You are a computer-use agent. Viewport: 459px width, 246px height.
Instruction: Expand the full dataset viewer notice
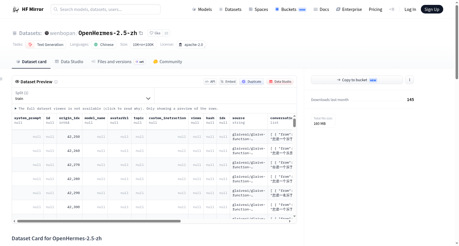click(117, 109)
